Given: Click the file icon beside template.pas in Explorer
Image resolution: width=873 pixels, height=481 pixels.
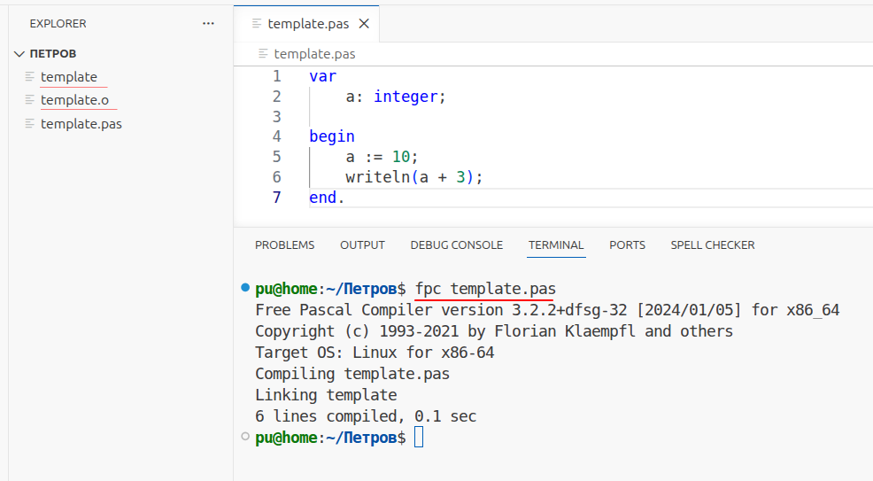Looking at the screenshot, I should pyautogui.click(x=30, y=124).
